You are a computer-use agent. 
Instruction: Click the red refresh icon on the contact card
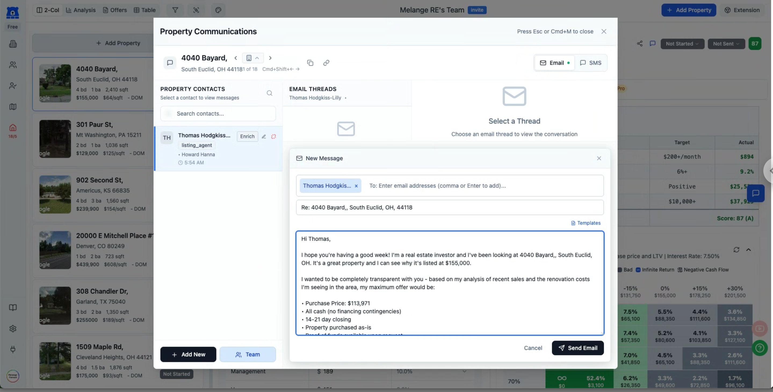273,136
